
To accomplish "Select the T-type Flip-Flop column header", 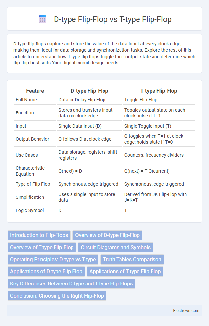I will click(x=159, y=91).
